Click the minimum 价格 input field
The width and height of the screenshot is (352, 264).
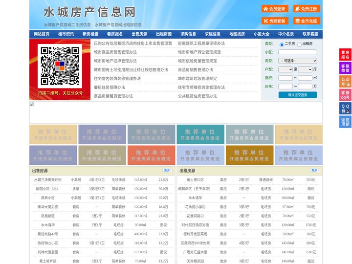(x=286, y=87)
